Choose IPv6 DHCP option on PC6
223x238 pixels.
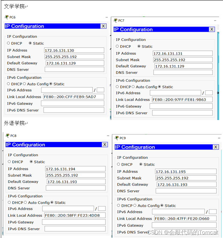(x=8, y=84)
